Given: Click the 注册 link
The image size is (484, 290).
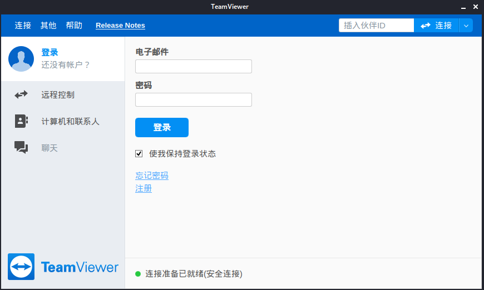Looking at the screenshot, I should (144, 188).
